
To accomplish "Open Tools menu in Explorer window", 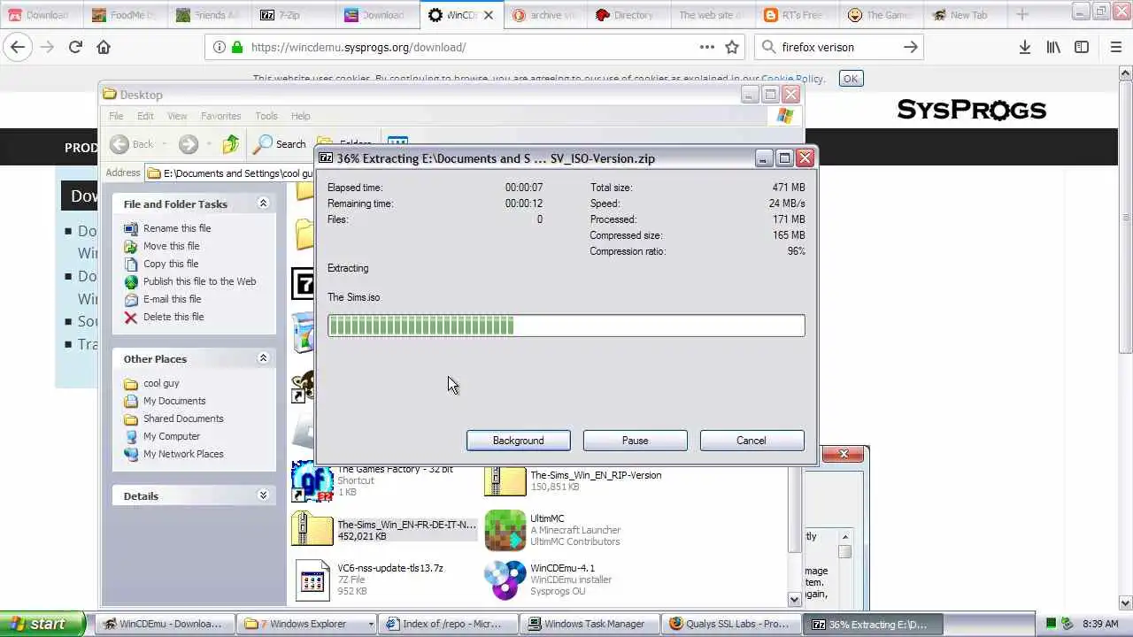I will [x=266, y=116].
